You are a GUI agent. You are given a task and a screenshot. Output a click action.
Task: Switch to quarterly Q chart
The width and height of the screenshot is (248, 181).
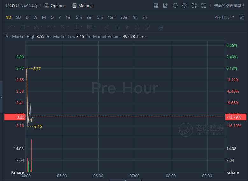click(x=52, y=18)
